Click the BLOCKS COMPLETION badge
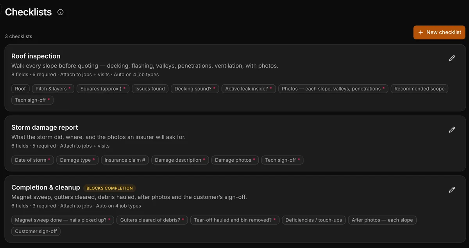Viewport: 469px width, 248px height. (x=109, y=188)
